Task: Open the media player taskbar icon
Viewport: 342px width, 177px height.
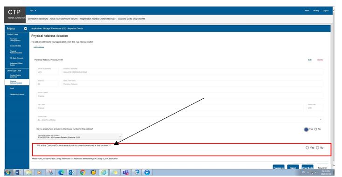Action: (39, 173)
